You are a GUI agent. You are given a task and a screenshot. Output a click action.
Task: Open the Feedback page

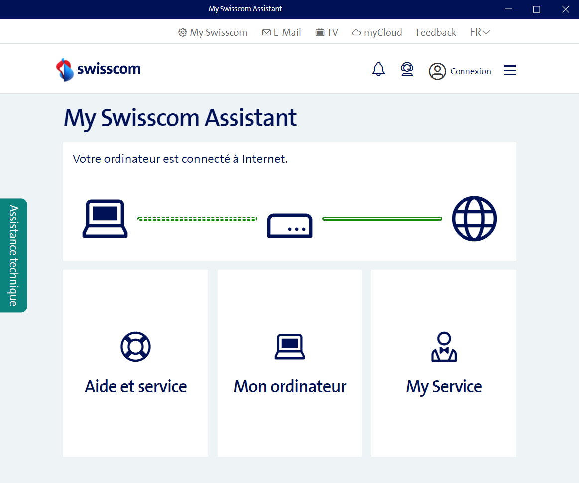(x=436, y=32)
